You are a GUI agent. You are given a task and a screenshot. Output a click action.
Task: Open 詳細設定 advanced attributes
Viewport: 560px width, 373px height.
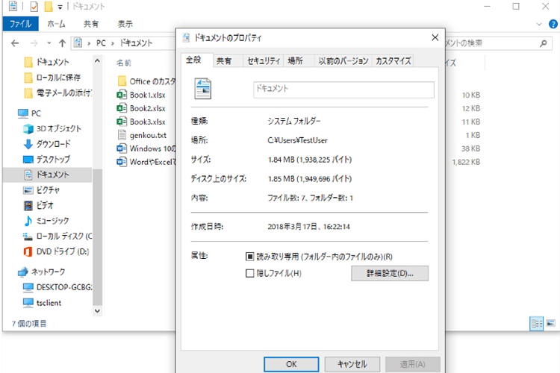coord(390,274)
